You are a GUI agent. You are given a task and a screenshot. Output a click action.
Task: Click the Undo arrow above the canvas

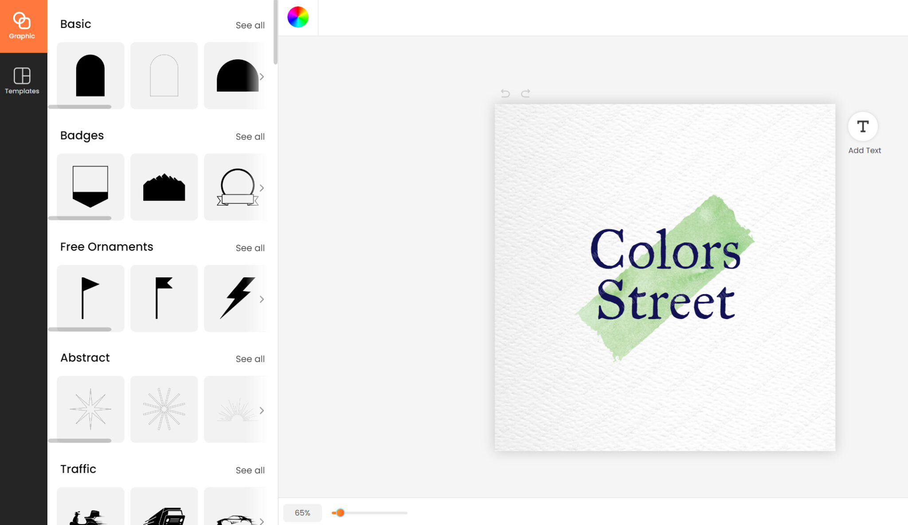point(505,93)
